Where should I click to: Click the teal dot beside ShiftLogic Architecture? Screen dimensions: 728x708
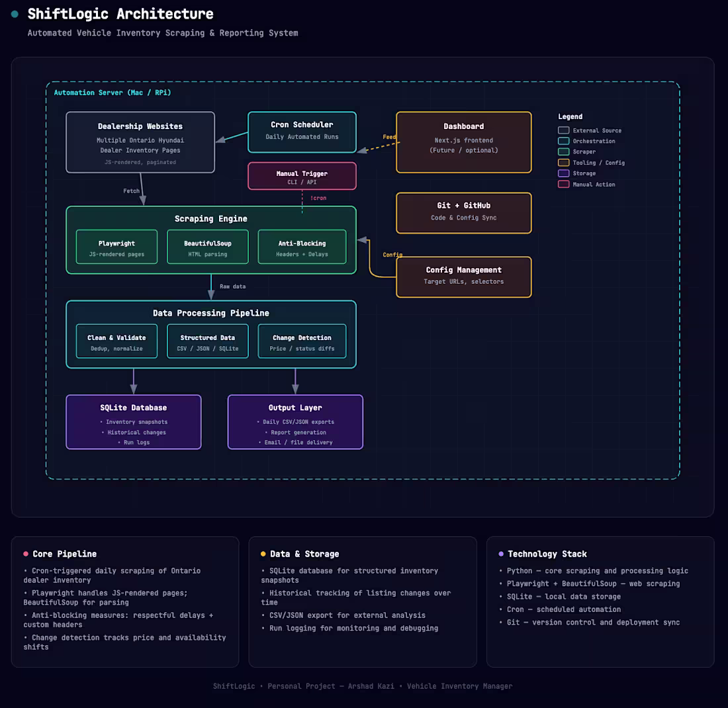(15, 14)
